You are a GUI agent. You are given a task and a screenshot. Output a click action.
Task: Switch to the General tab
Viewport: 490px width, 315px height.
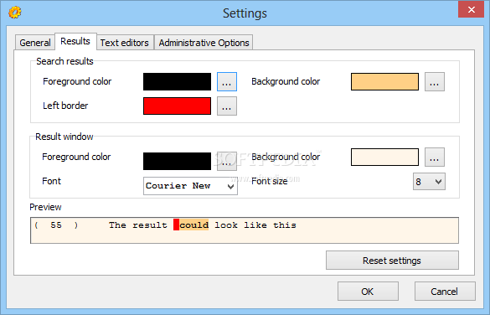point(35,43)
